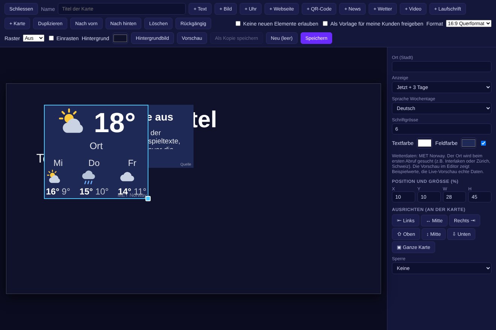
Task: Align element Rechts on the card
Action: pyautogui.click(x=464, y=220)
